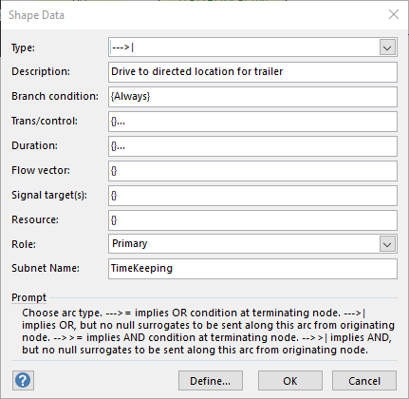409x399 pixels.
Task: Click the Prompt help text area
Action: 208,332
